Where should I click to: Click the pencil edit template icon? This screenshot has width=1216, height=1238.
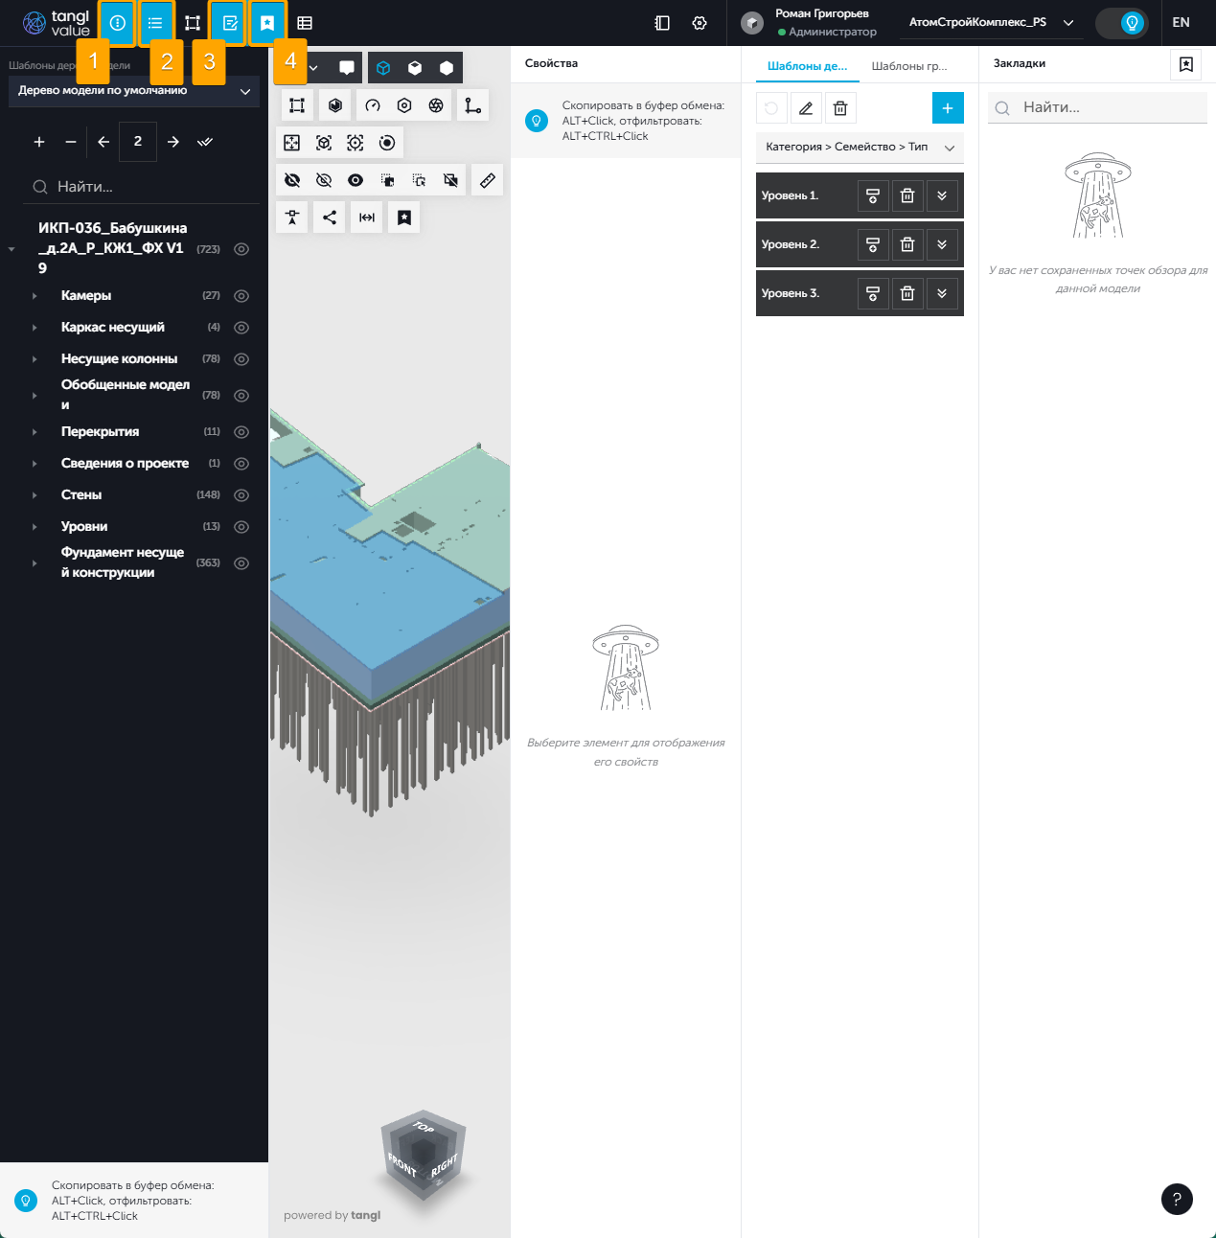(x=806, y=108)
